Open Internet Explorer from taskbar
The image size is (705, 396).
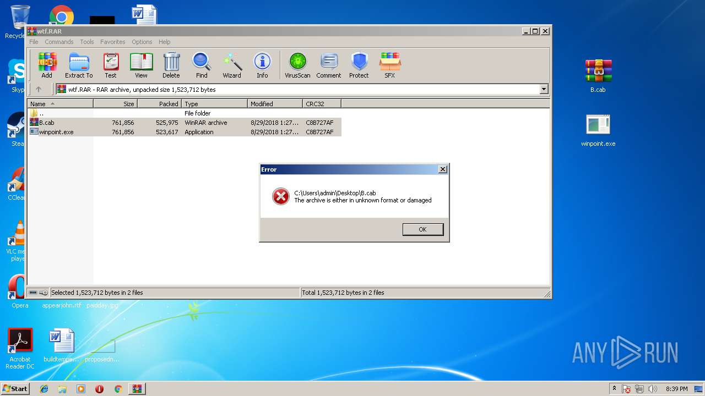pos(44,389)
